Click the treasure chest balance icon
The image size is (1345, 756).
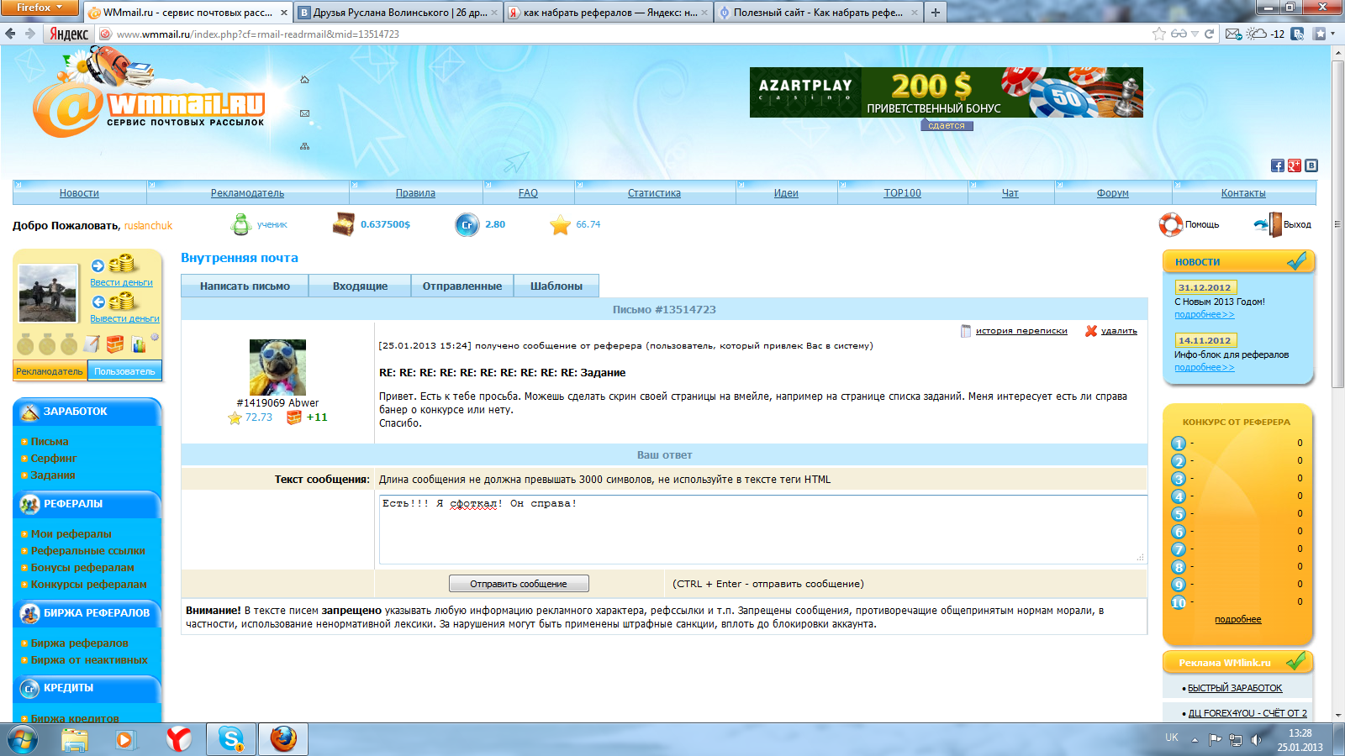coord(344,224)
